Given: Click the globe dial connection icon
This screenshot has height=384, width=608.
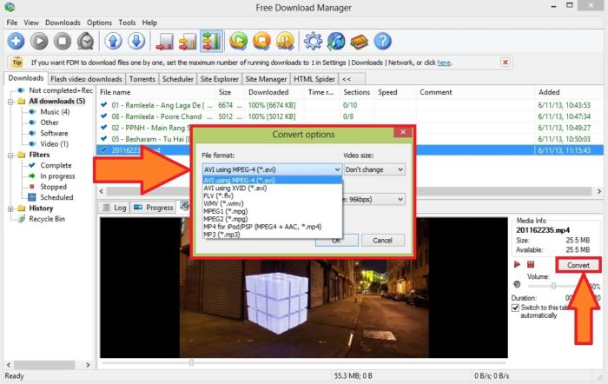Looking at the screenshot, I should coord(336,41).
